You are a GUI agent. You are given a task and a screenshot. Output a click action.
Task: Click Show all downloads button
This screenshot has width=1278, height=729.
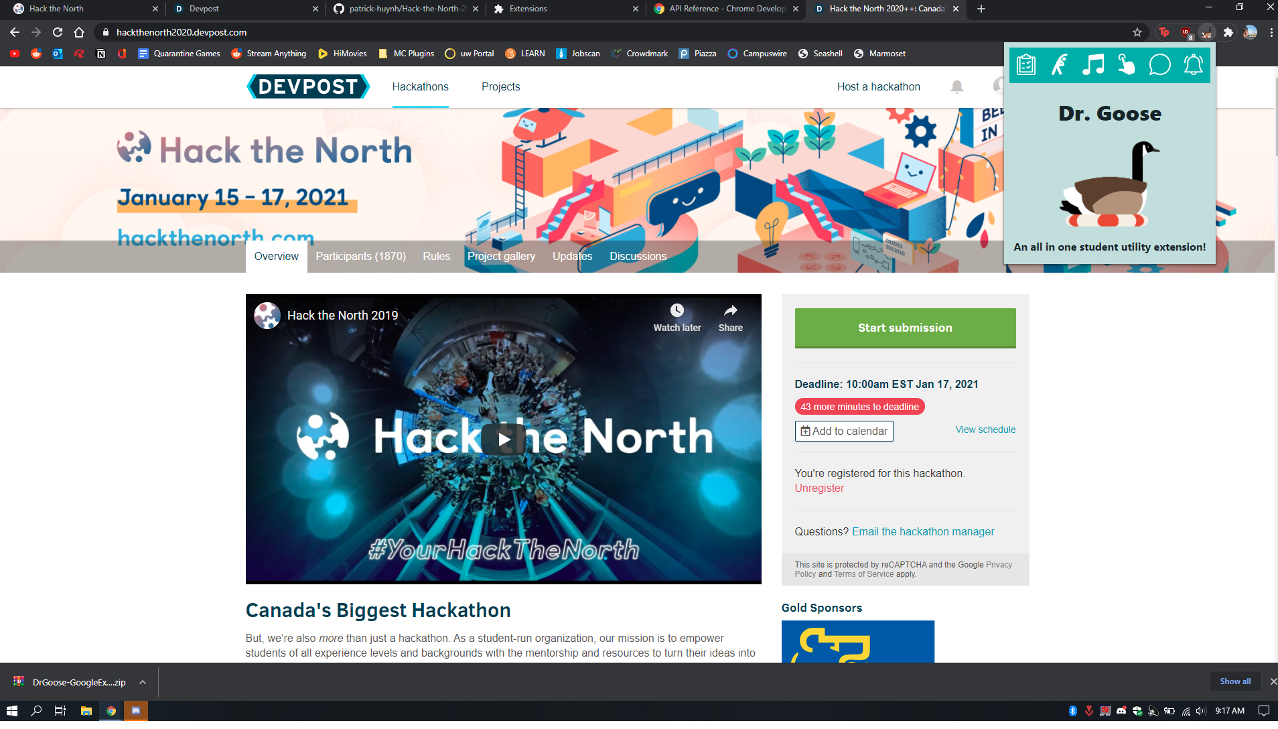[x=1235, y=681]
